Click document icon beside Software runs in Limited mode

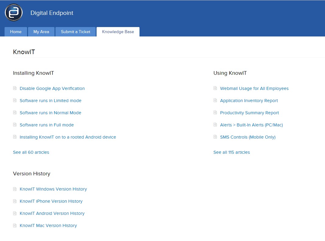click(x=15, y=101)
